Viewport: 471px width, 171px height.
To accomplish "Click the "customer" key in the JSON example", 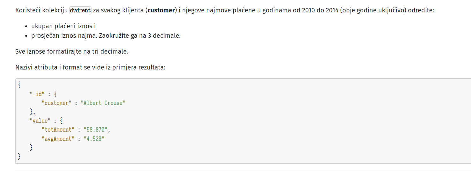I will (x=56, y=103).
